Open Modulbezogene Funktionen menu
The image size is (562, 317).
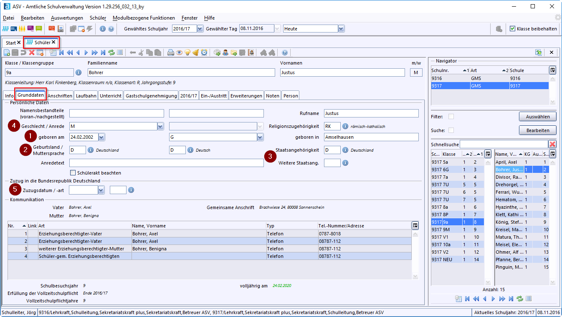[x=144, y=18]
